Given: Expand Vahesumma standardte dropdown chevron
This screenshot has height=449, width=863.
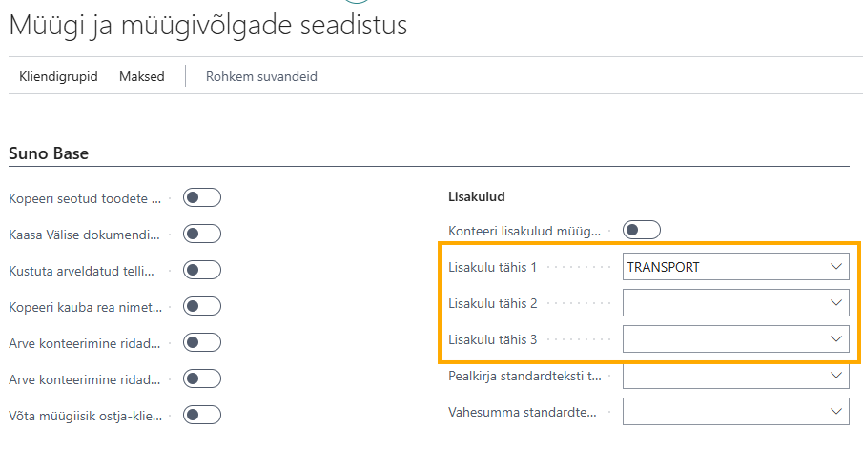Looking at the screenshot, I should (836, 412).
